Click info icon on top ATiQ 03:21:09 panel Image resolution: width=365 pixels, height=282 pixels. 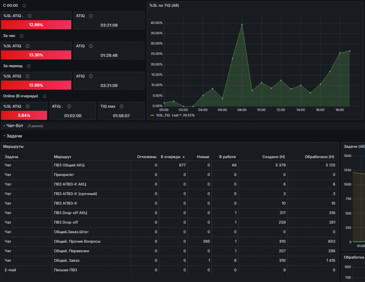91,16
